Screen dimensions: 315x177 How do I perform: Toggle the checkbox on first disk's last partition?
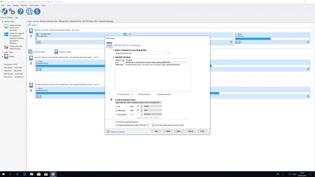point(308,42)
